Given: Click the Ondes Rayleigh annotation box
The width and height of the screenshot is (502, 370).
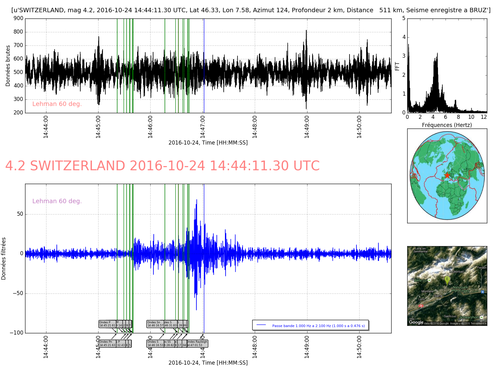Looking at the screenshot, I should tap(197, 344).
